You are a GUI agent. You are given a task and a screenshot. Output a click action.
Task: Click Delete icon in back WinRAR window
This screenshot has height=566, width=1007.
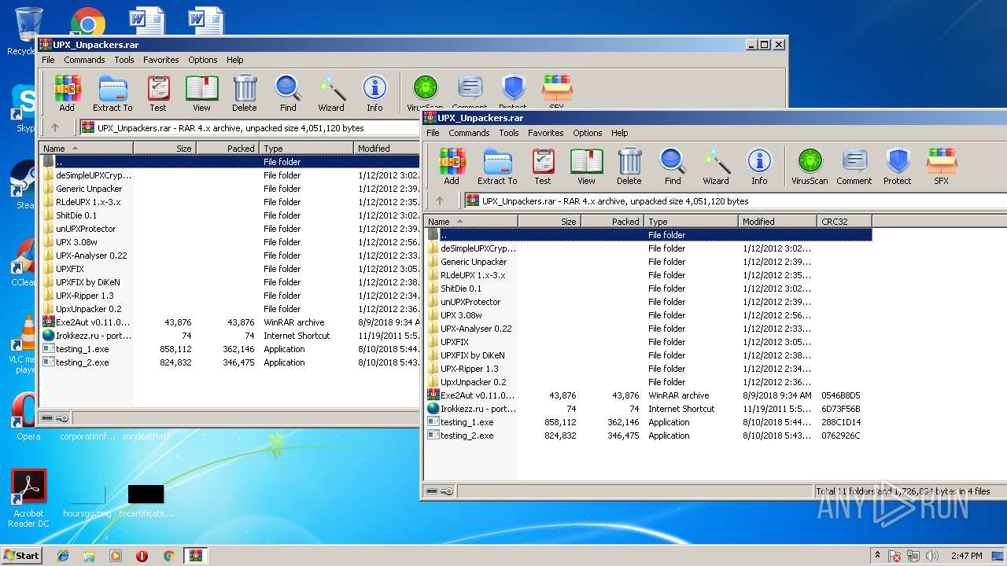244,94
